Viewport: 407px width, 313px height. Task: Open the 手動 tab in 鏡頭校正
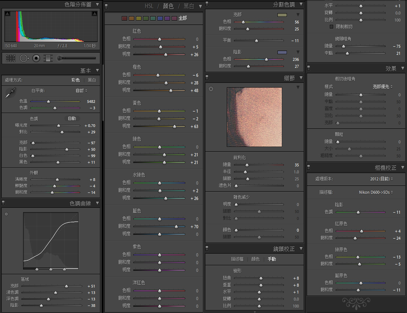click(272, 259)
